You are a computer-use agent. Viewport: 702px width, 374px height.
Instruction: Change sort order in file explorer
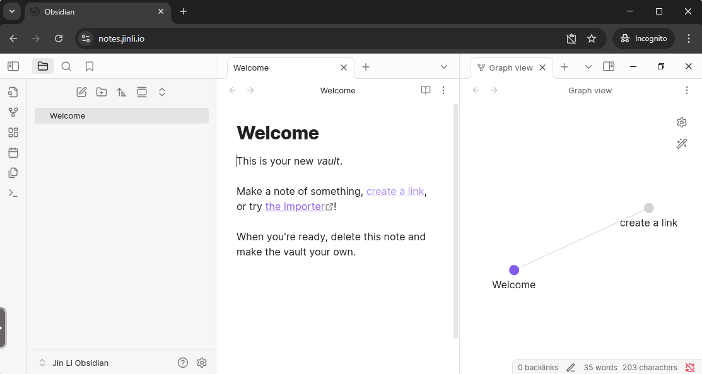click(x=122, y=92)
